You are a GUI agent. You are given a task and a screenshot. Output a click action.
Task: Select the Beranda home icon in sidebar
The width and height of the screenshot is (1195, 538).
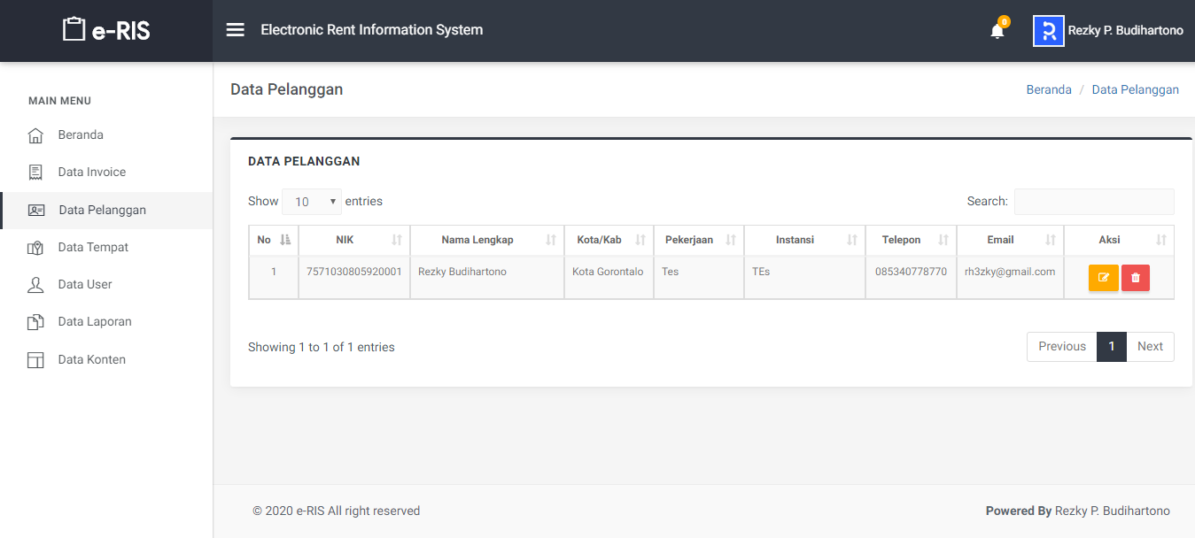35,135
